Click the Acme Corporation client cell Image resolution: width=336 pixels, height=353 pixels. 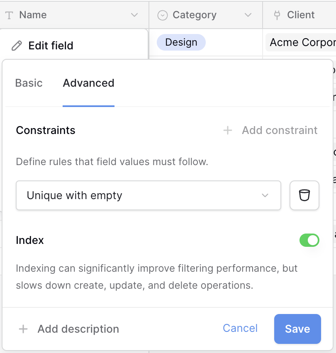[x=301, y=42]
